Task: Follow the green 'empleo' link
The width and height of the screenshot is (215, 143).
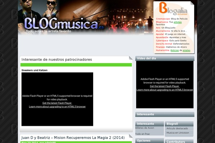Action: [186, 50]
